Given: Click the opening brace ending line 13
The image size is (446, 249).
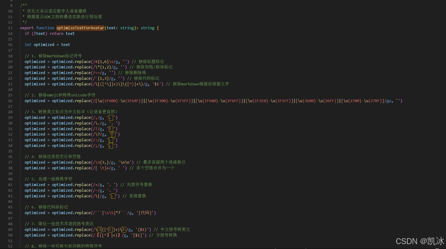Looking at the screenshot, I should pyautogui.click(x=158, y=28).
